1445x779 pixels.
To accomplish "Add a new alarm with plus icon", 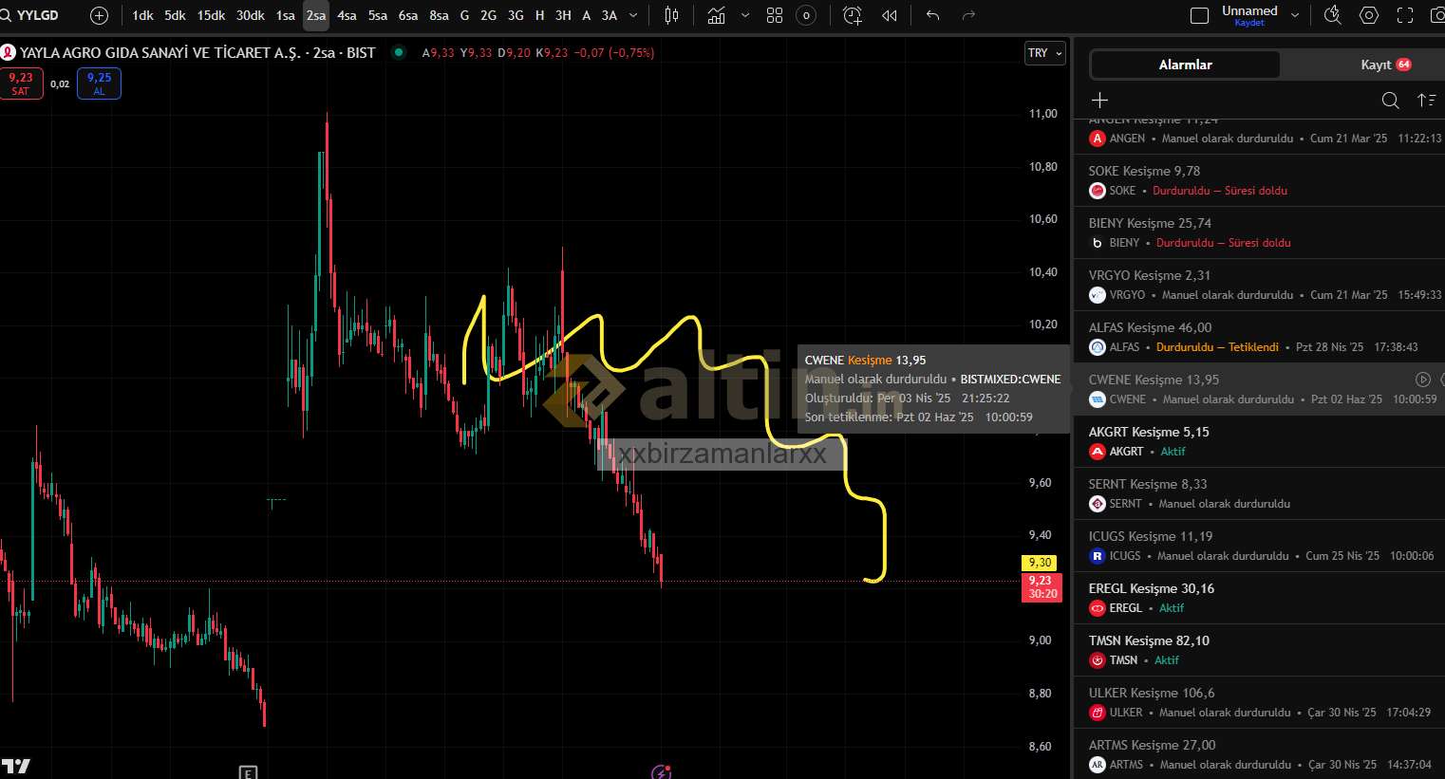I will (1099, 101).
